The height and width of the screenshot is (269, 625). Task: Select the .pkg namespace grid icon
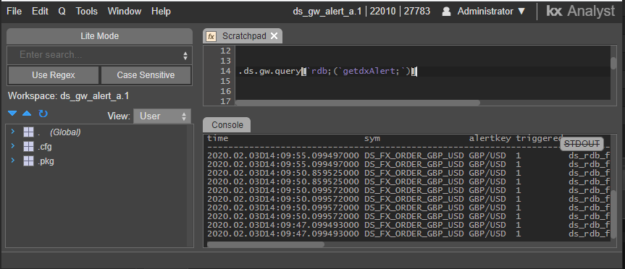point(29,161)
